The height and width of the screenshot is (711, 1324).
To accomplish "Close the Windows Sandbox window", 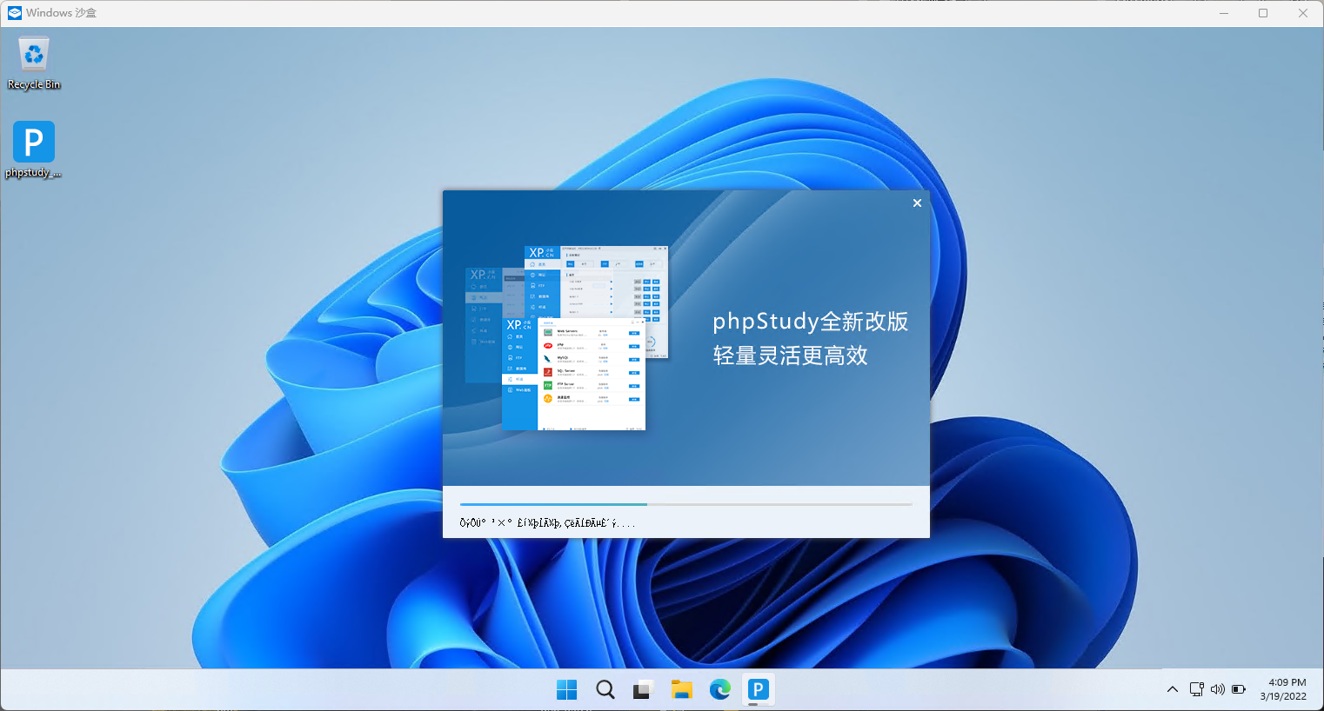I will (1303, 13).
